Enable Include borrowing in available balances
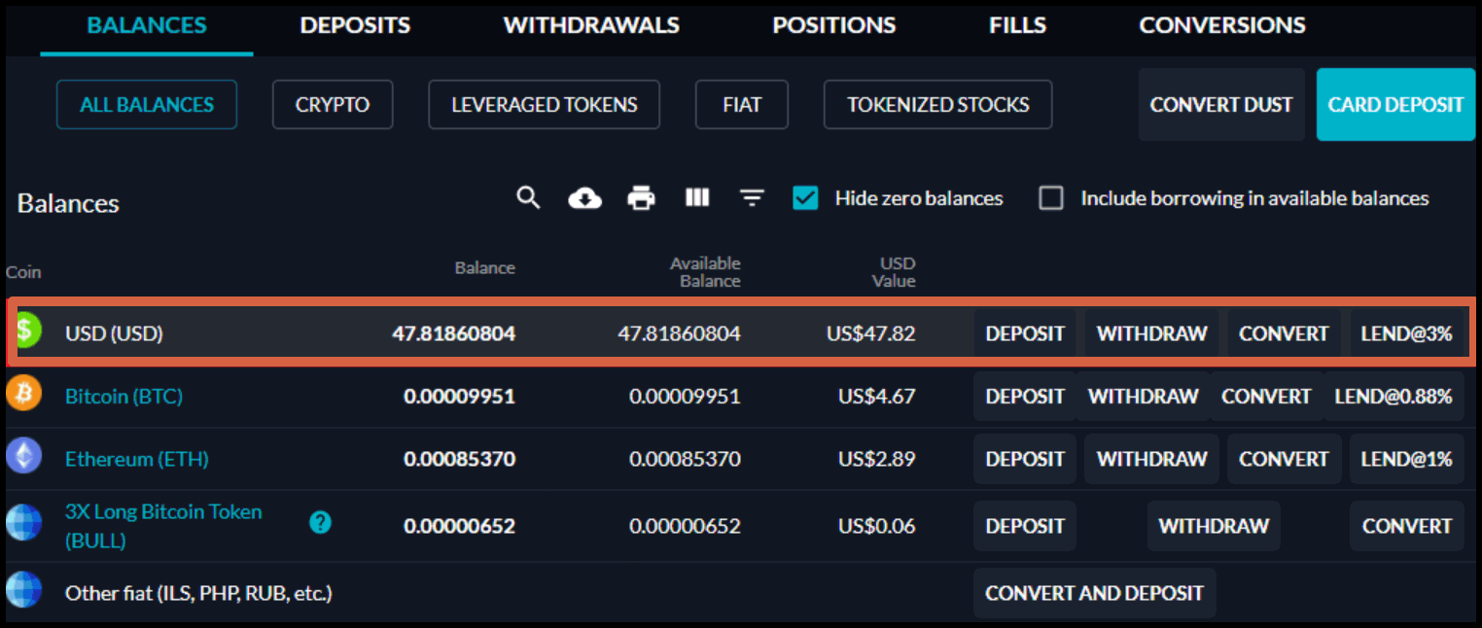 coord(1051,198)
